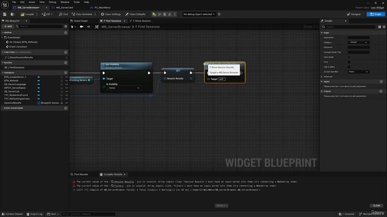Navigate forward in graph history
Viewport: 387px width, 217px height.
[x=88, y=27]
